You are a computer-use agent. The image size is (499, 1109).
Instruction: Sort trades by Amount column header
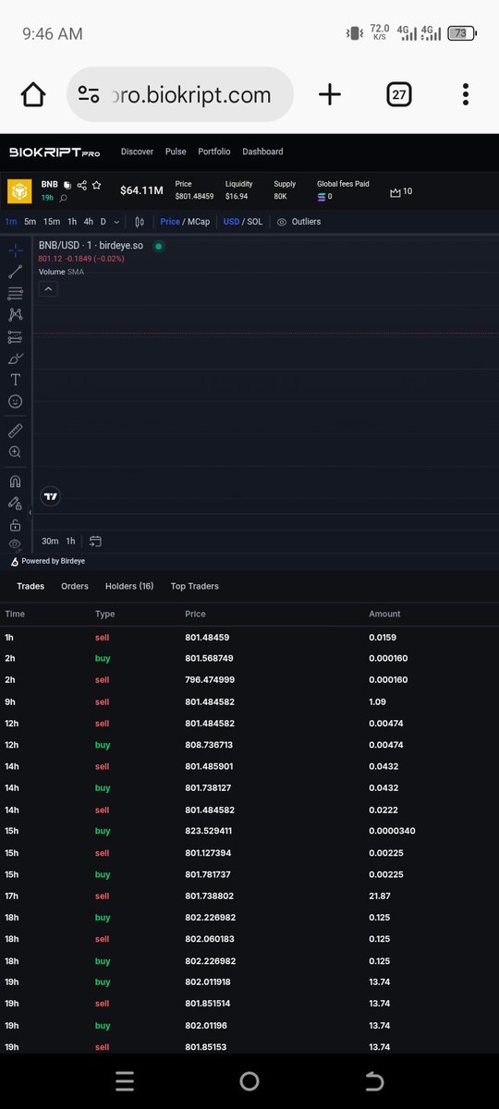384,614
